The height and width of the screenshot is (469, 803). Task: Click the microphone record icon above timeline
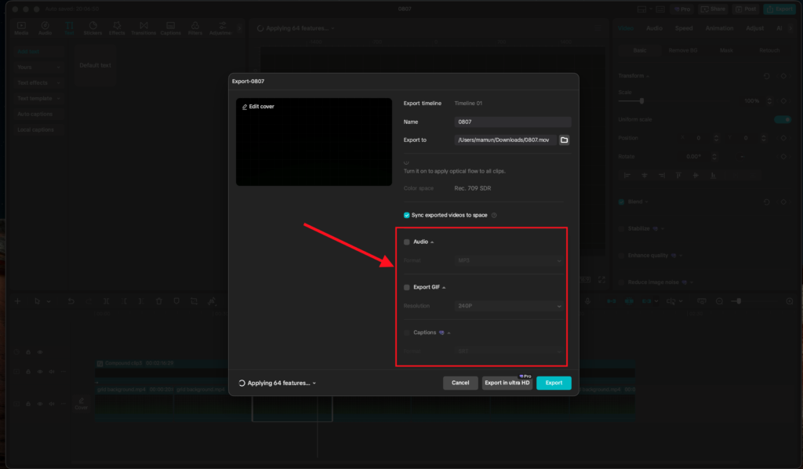tap(588, 301)
